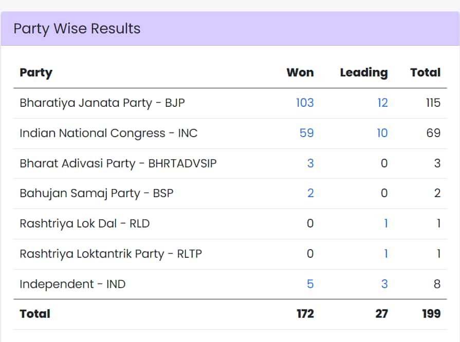Screen dimensions: 460x342
Task: Click the Won column header
Action: [300, 72]
